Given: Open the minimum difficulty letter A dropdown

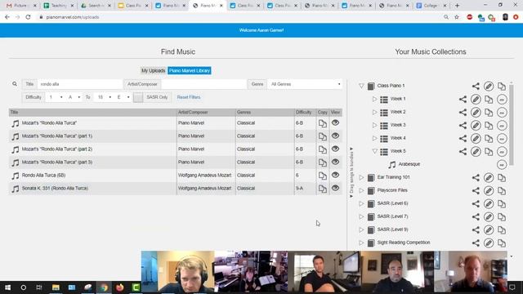Looking at the screenshot, I should (x=74, y=97).
